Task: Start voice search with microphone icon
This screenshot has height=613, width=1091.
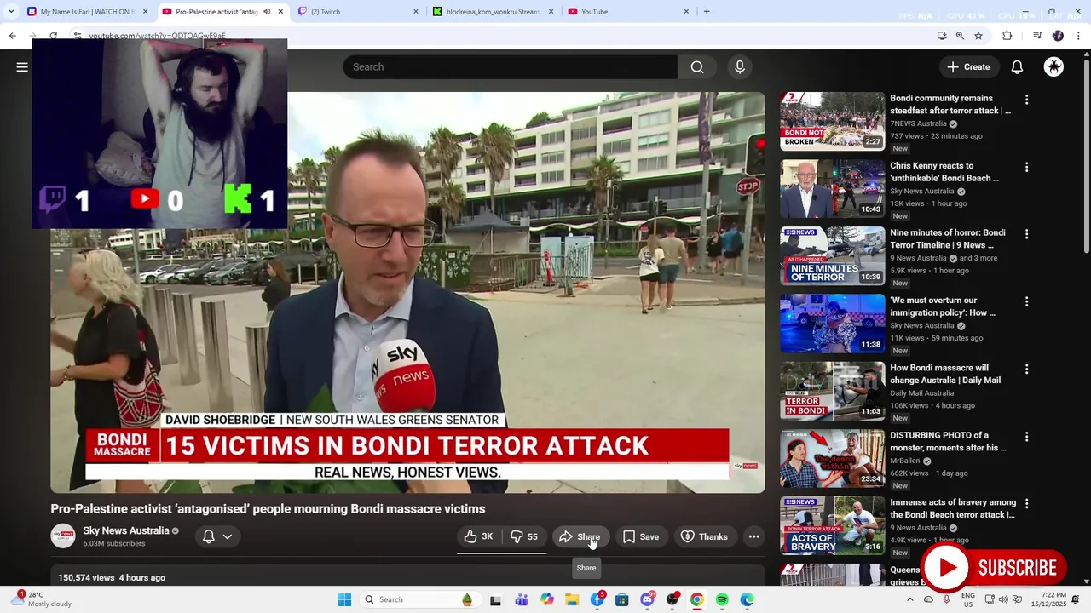Action: [x=740, y=67]
